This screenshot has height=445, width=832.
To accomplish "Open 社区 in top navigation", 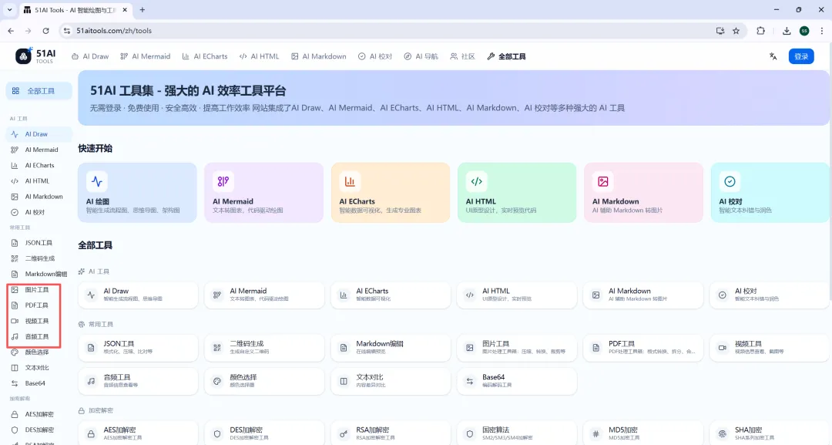I will pos(462,56).
